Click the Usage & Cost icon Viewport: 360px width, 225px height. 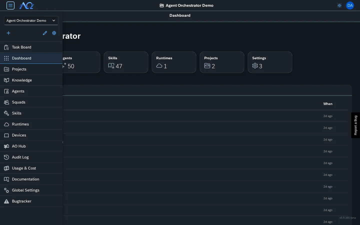[x=6, y=168]
